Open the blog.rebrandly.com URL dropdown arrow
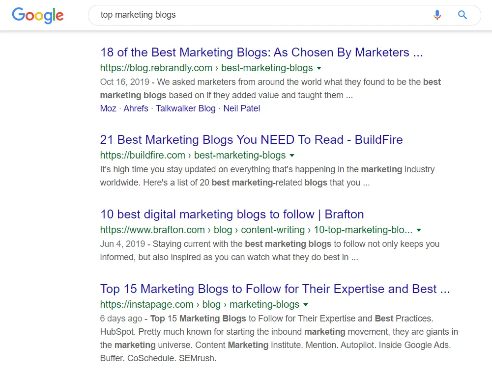Viewport: 492px width, 372px height. (319, 68)
